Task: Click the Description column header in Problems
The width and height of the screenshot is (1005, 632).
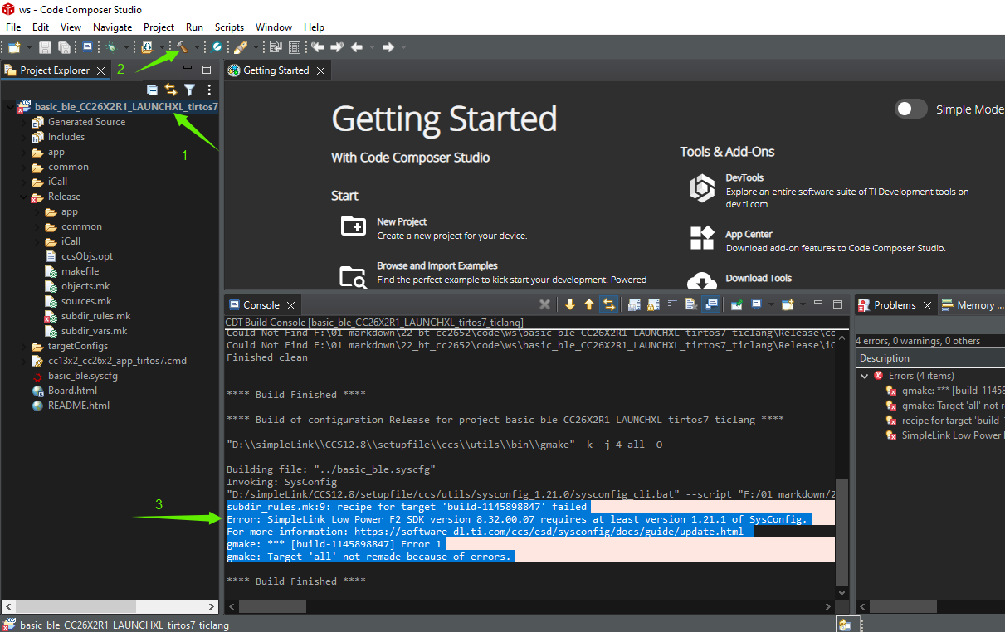Action: 929,358
